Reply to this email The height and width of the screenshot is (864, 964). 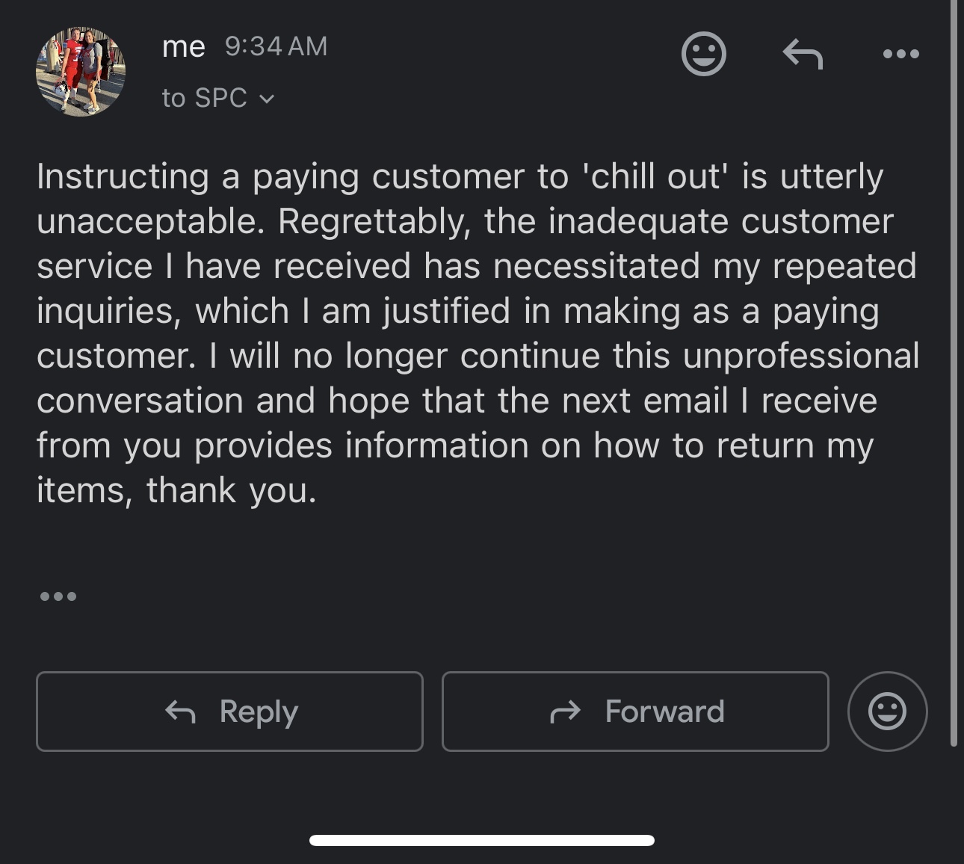229,712
